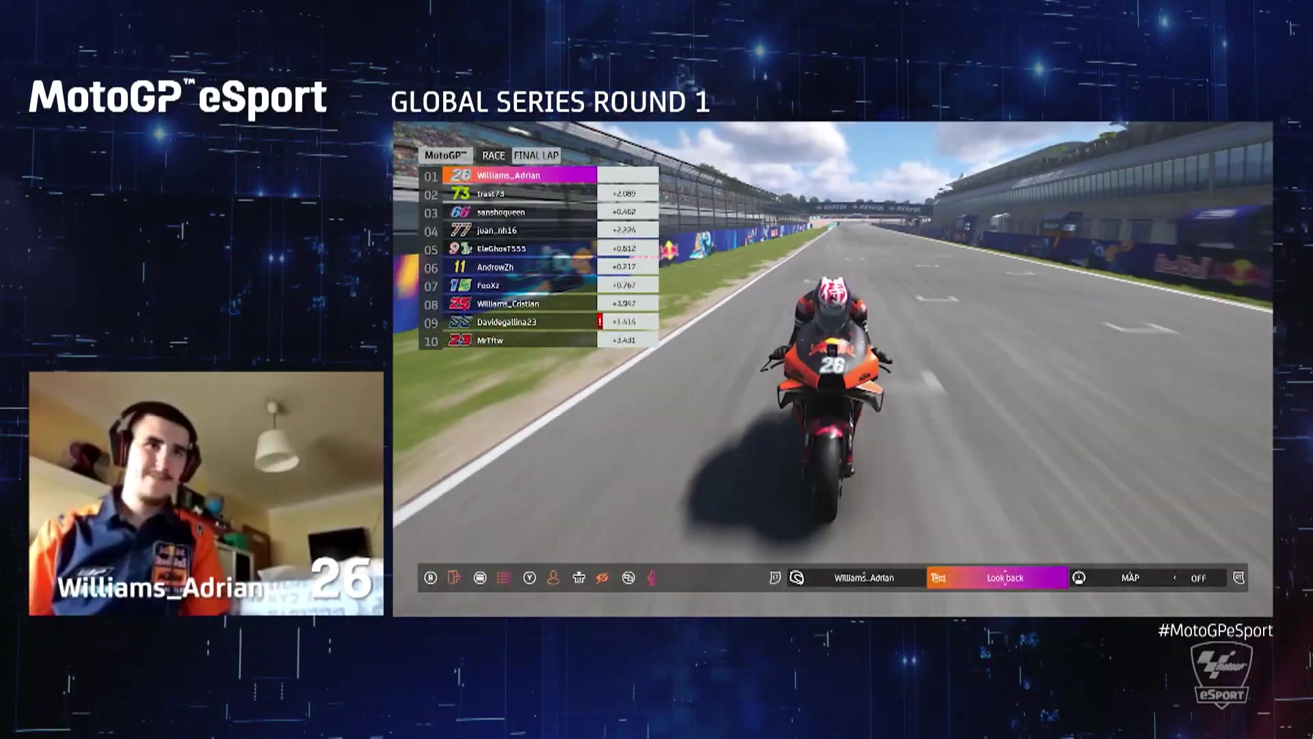Viewport: 1313px width, 739px height.
Task: Select Davidegallina23 in ninth place
Action: click(x=539, y=322)
